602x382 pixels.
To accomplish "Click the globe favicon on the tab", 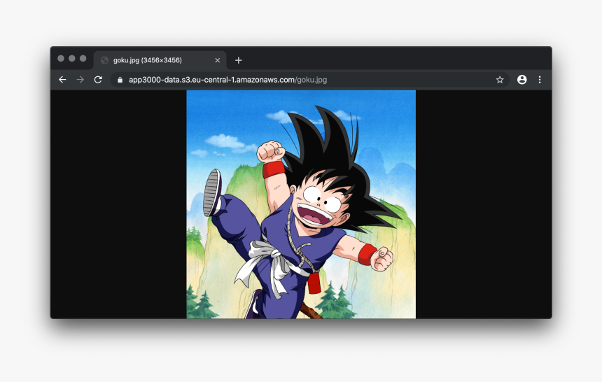I will 104,60.
